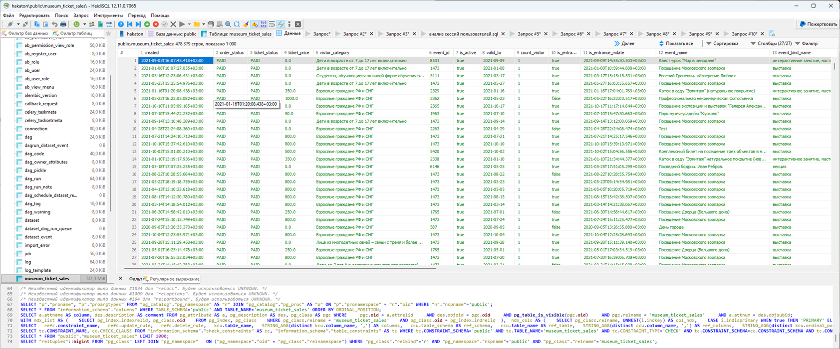
Task: Click the blue Help question mark icon
Action: coord(121,24)
